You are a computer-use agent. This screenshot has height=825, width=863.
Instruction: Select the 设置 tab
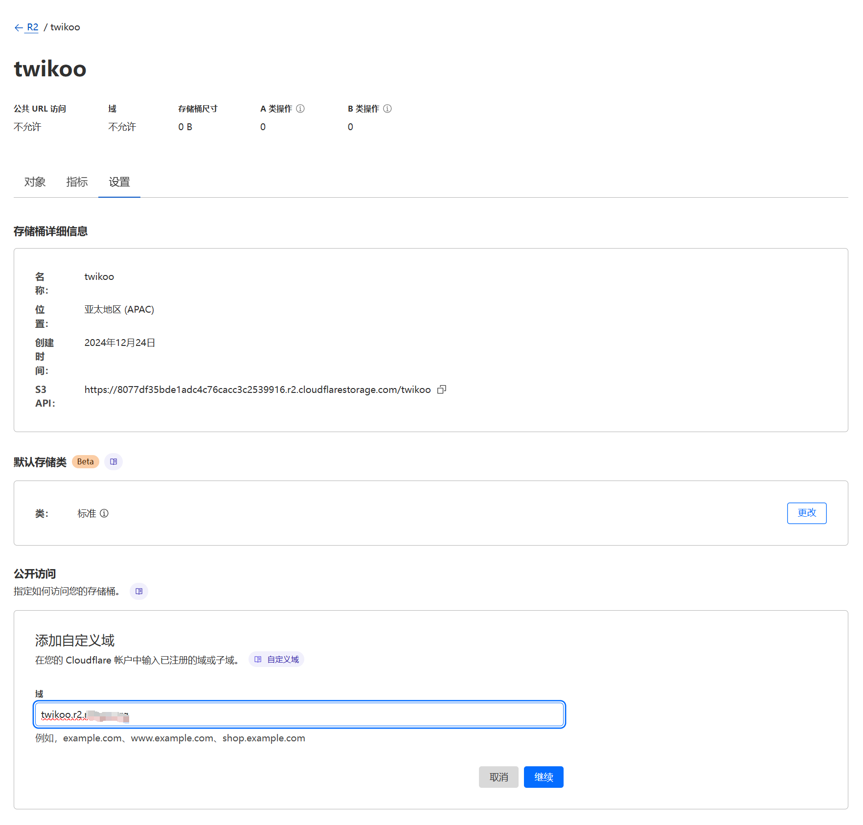point(119,182)
